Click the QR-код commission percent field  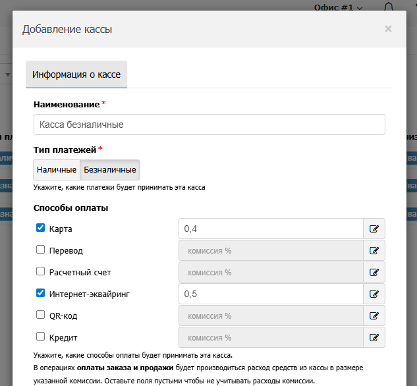pos(271,316)
